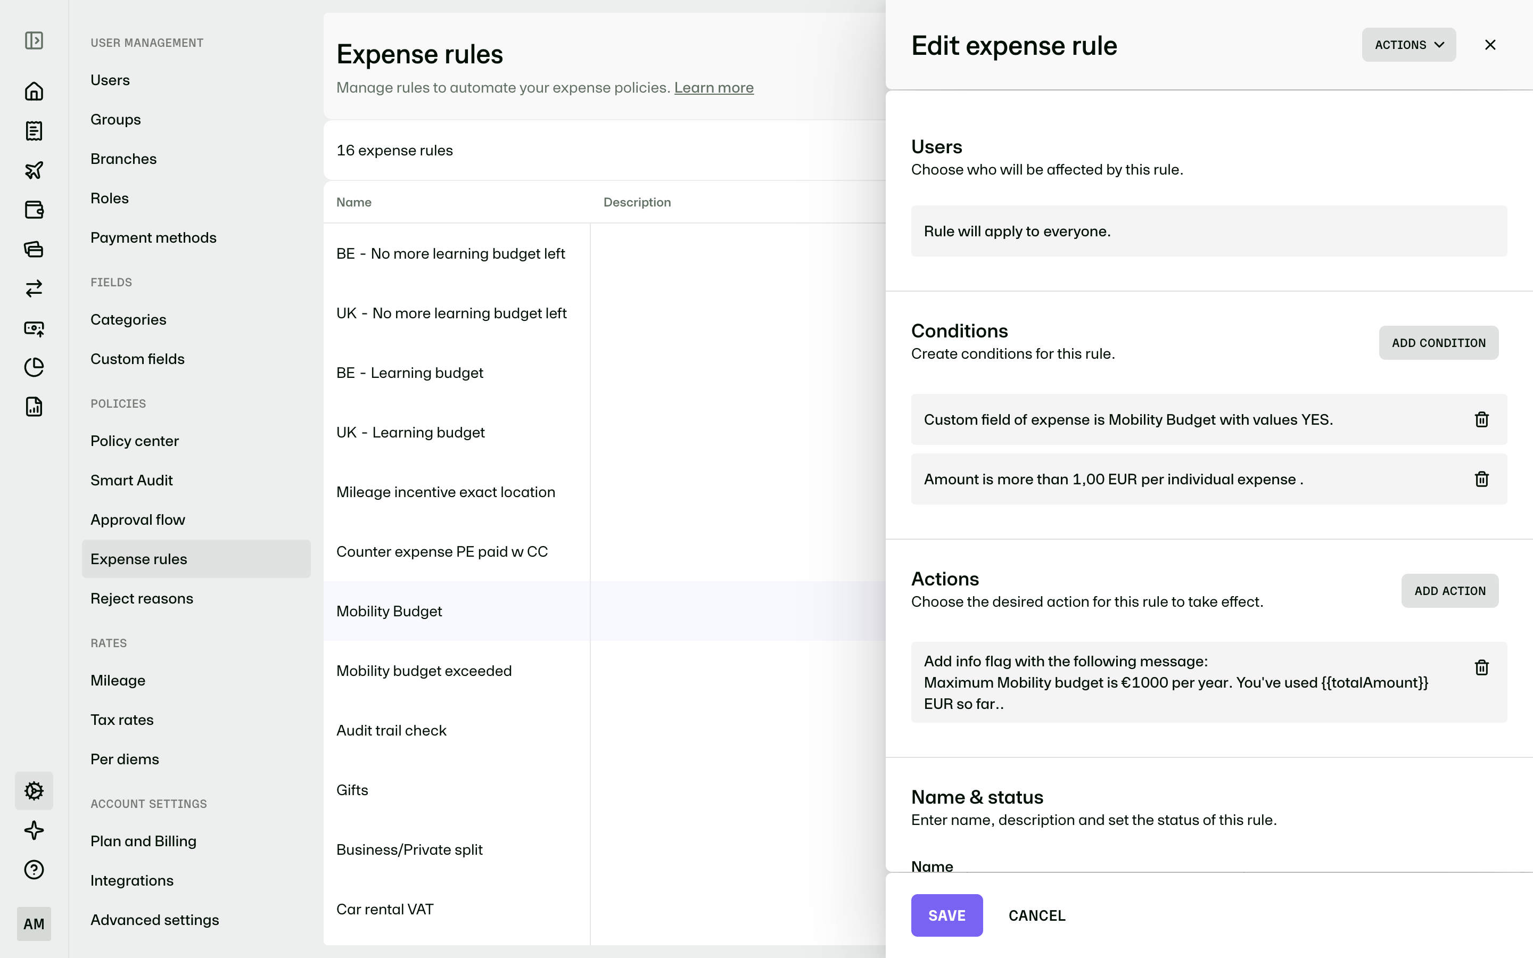Select the Counter expense PE paid w CC row
This screenshot has width=1533, height=958.
point(604,551)
